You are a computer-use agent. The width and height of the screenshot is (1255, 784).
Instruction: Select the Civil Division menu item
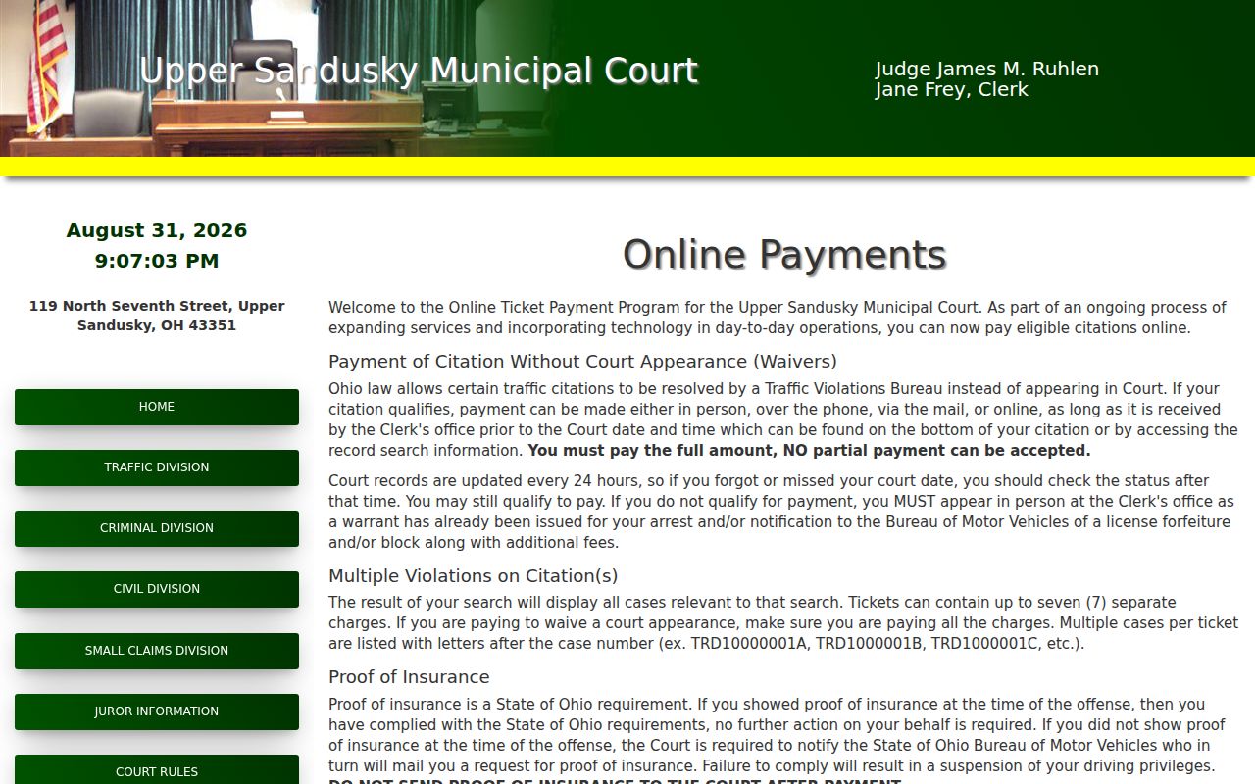pyautogui.click(x=157, y=589)
